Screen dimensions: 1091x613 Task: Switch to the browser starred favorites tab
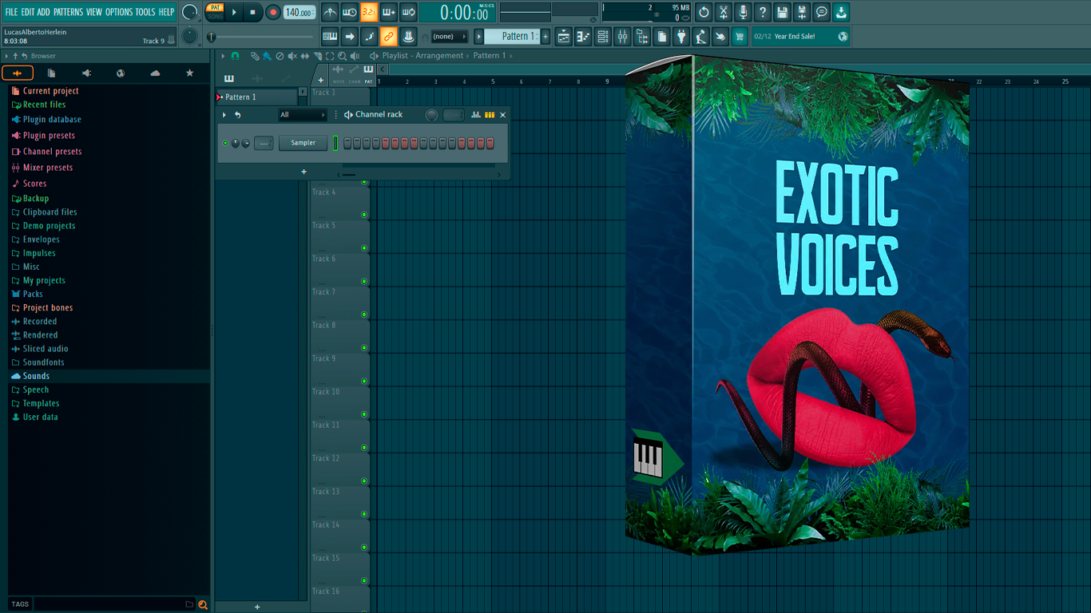[189, 73]
